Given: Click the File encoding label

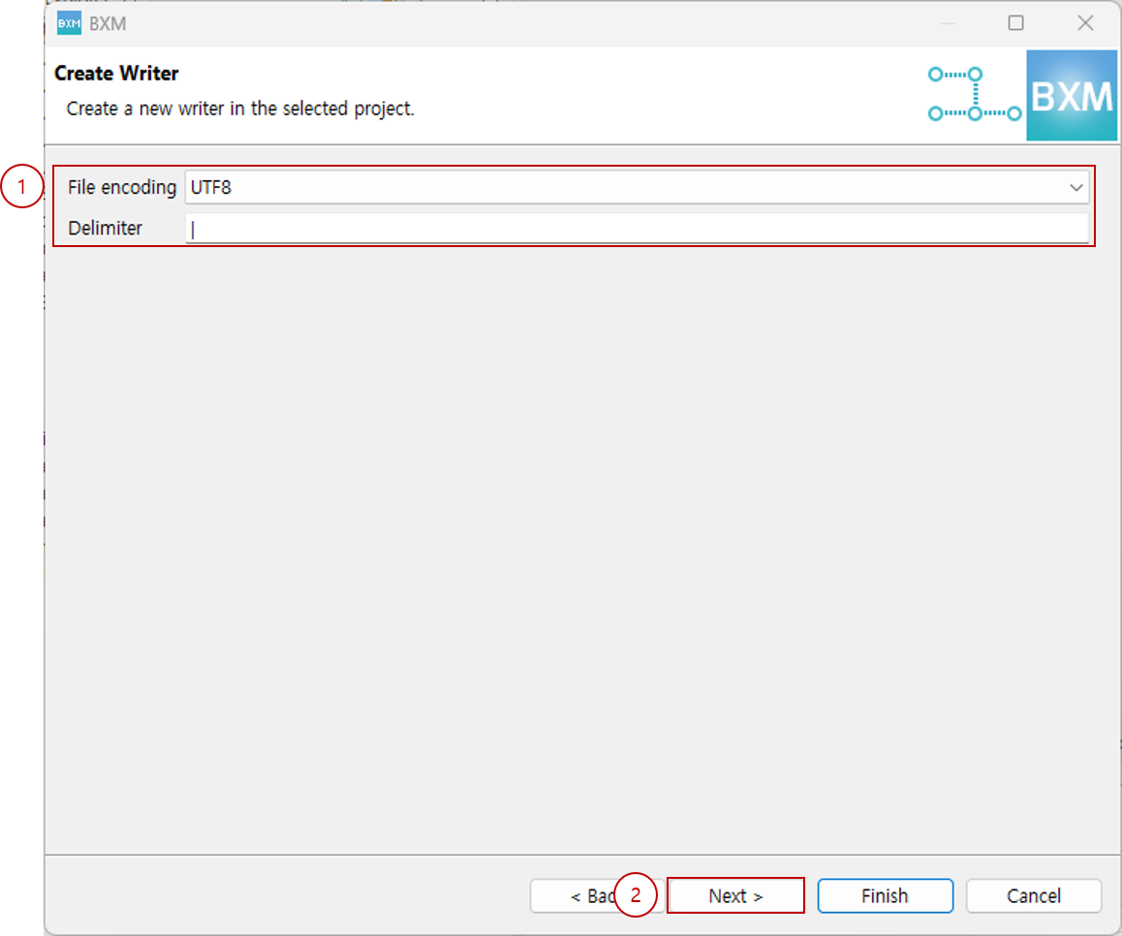Looking at the screenshot, I should point(122,188).
